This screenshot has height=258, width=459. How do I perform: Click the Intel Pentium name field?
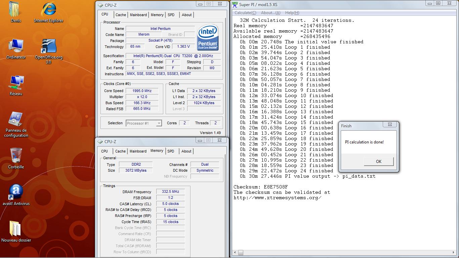(x=160, y=29)
